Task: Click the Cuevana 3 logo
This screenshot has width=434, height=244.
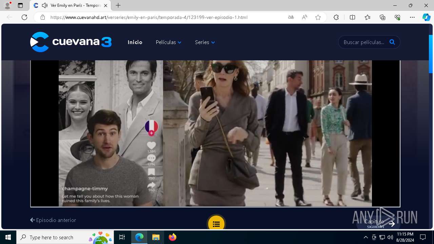Action: coord(71,42)
